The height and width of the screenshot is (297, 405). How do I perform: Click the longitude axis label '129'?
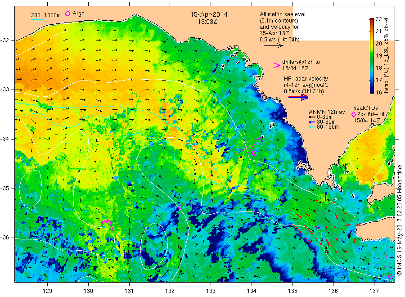pyautogui.click(x=48, y=291)
